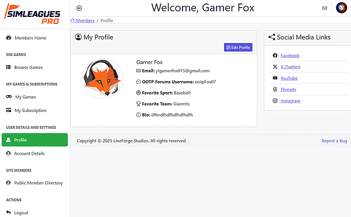
Task: Open Members Home in the sidebar
Action: [35, 38]
